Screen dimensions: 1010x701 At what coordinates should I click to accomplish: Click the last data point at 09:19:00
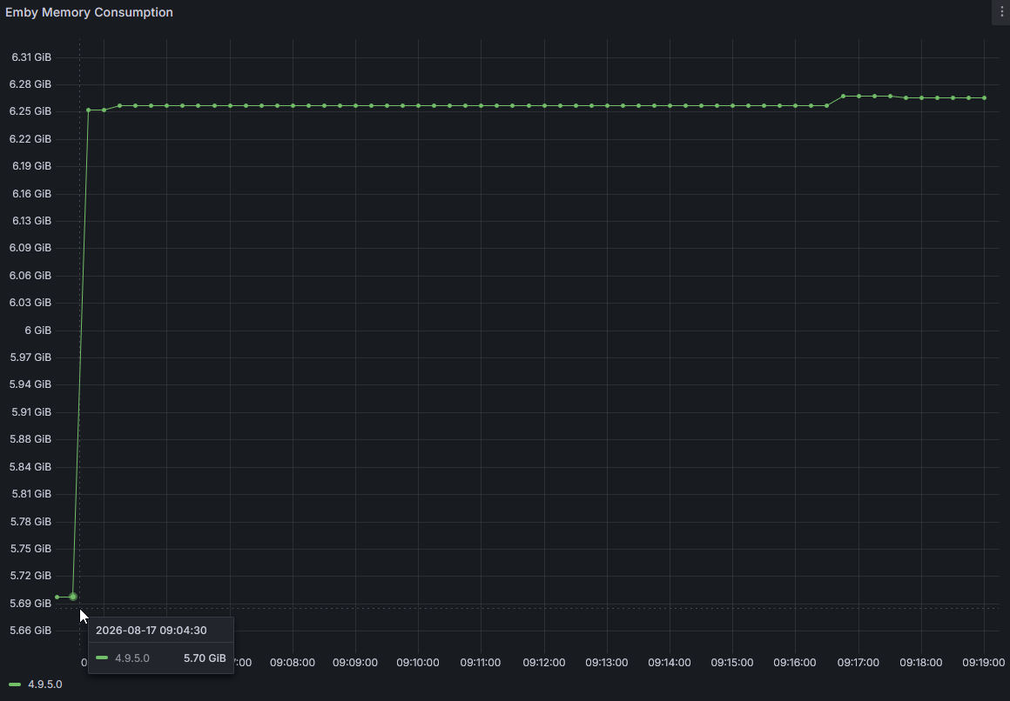coord(984,97)
